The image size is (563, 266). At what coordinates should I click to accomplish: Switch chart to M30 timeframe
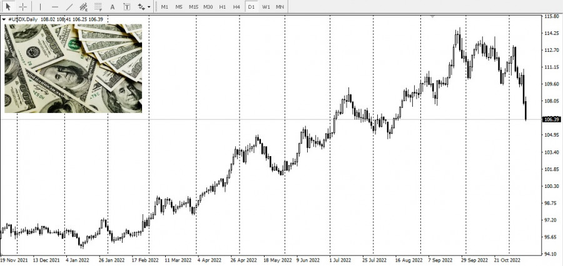tap(208, 7)
